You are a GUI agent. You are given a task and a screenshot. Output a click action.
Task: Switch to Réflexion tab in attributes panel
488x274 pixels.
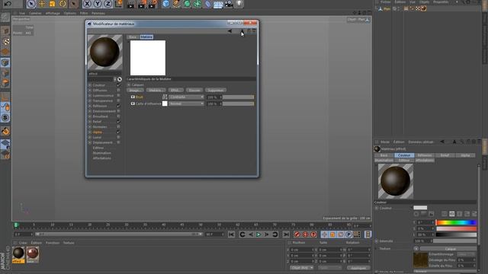[425, 155]
